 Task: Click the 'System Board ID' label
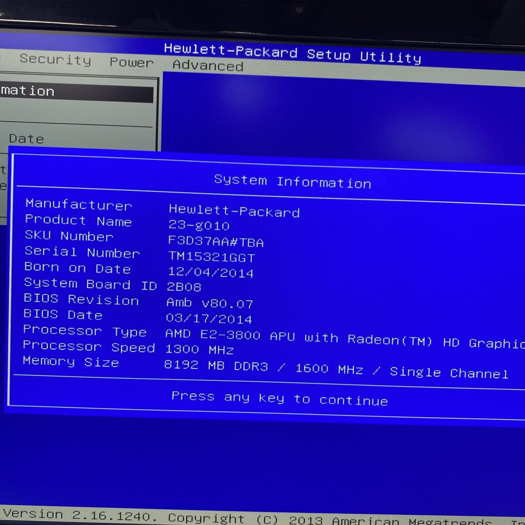click(x=91, y=284)
